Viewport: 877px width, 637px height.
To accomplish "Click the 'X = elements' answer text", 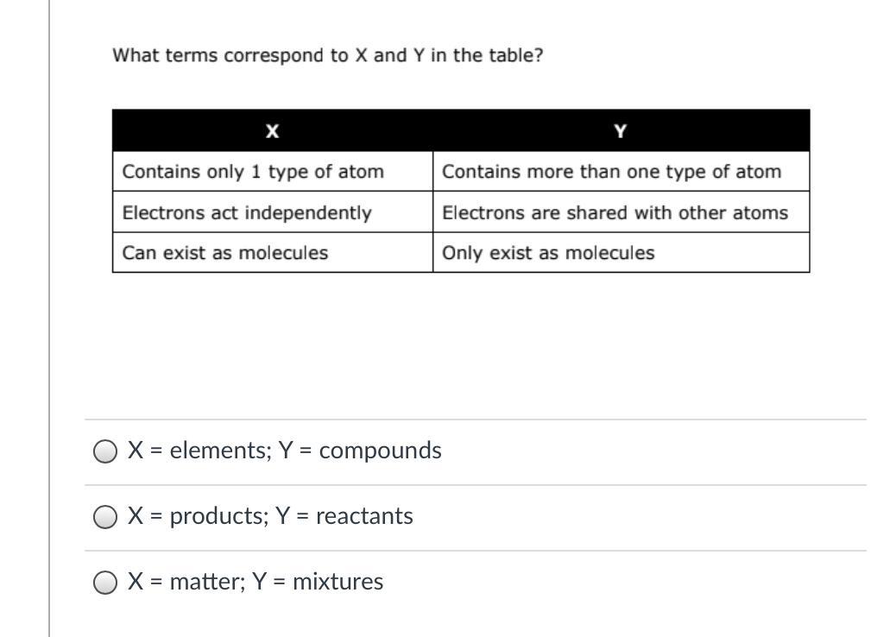I will 199,451.
